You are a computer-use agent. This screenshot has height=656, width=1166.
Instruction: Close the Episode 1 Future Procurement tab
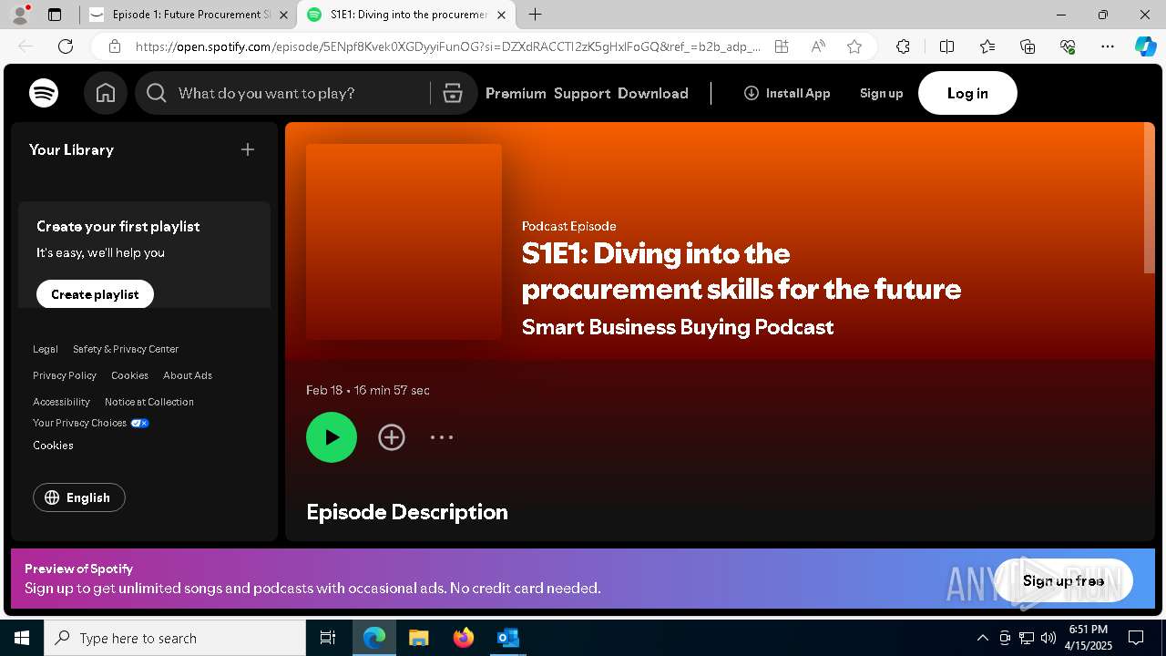point(283,15)
